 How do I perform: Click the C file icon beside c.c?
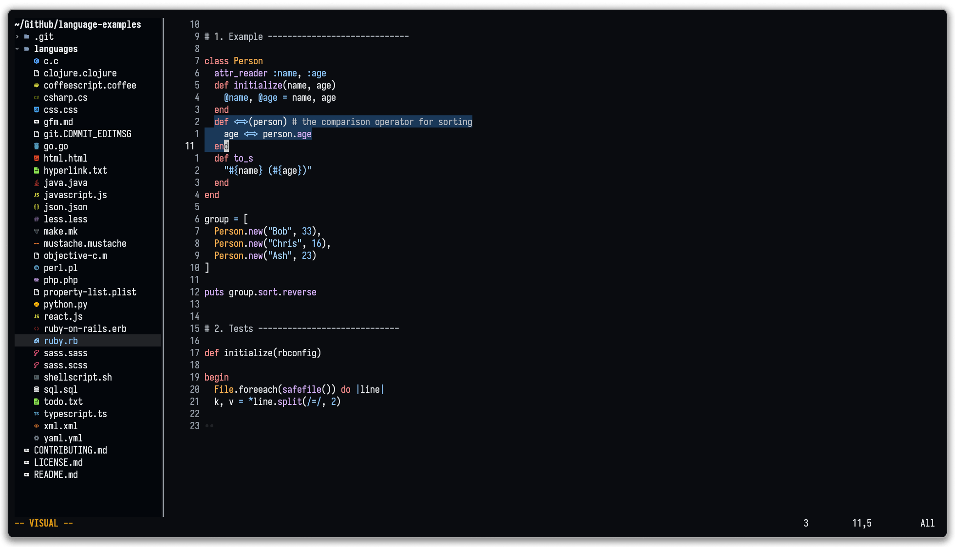tap(37, 61)
